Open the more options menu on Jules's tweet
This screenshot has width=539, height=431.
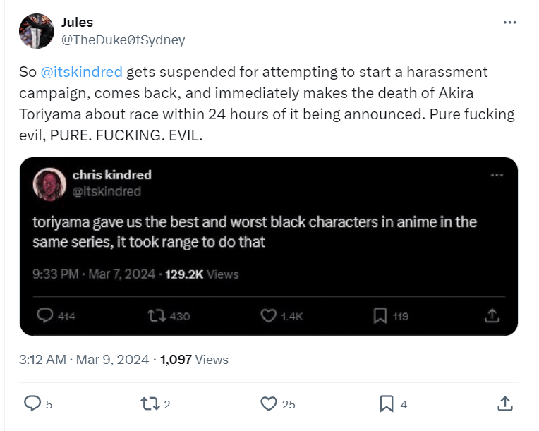(509, 23)
